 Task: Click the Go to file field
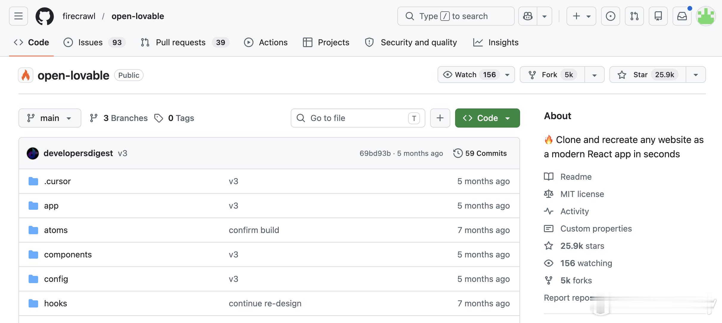(357, 118)
